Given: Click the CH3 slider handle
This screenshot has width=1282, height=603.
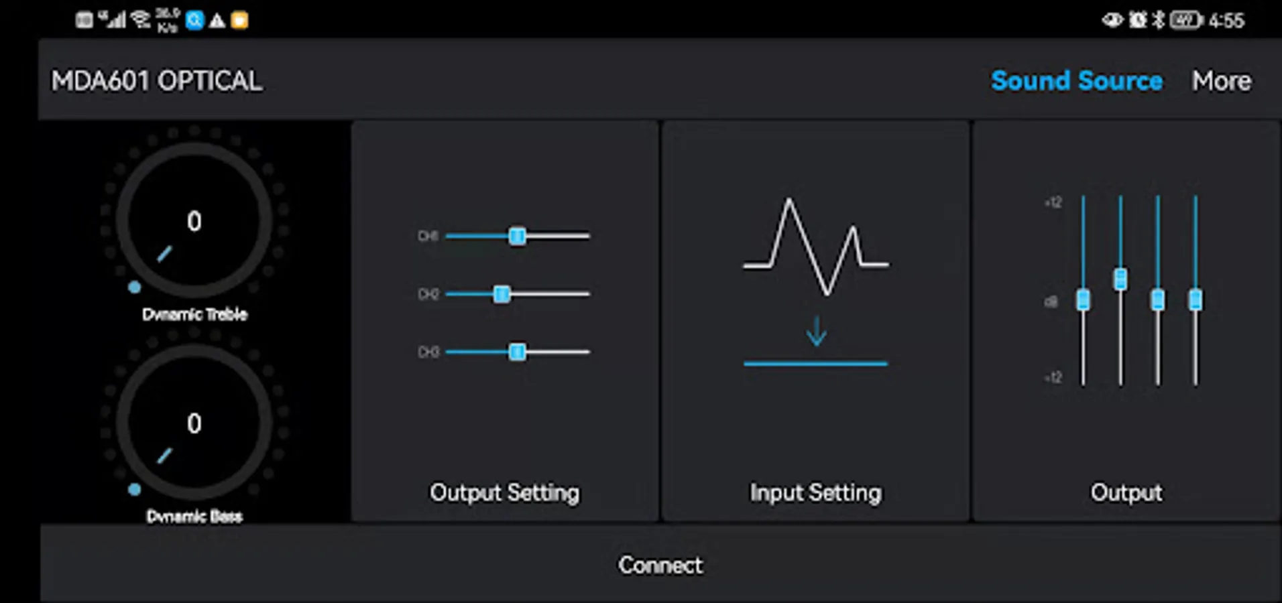Looking at the screenshot, I should [x=517, y=352].
